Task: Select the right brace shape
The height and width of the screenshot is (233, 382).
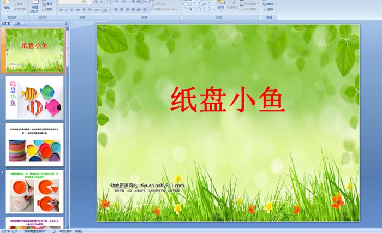Action: 209,9
